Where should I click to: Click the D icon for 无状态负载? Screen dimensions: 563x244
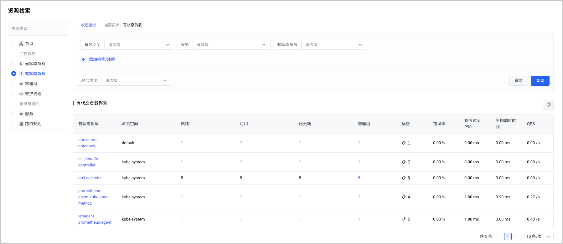pyautogui.click(x=21, y=64)
